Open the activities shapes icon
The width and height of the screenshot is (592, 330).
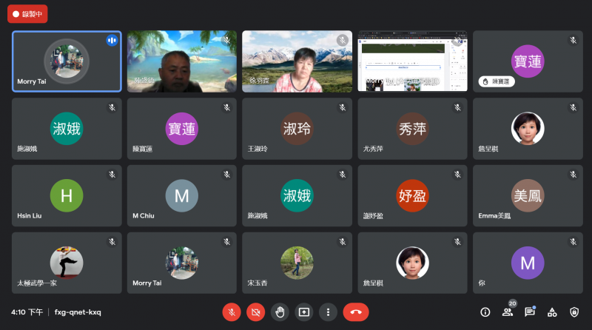point(552,312)
